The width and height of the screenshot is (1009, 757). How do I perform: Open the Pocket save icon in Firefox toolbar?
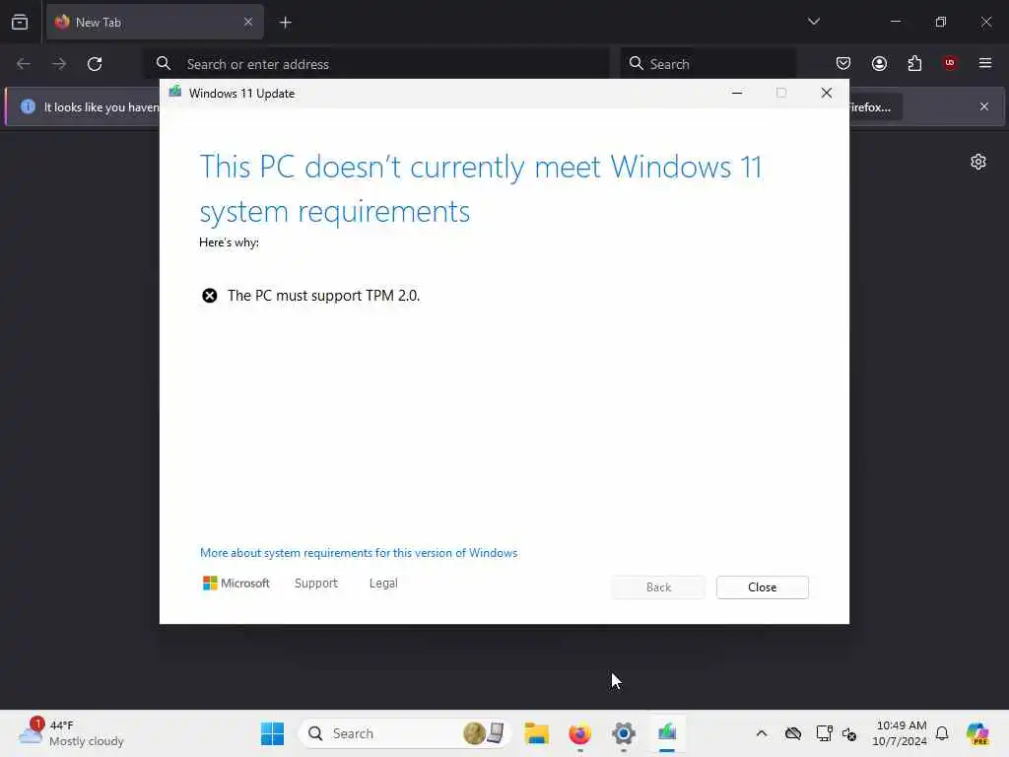click(x=843, y=63)
